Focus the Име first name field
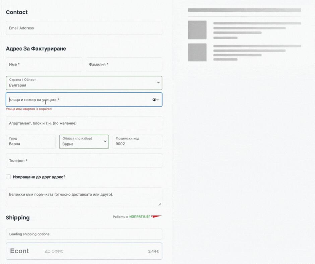 coord(44,64)
